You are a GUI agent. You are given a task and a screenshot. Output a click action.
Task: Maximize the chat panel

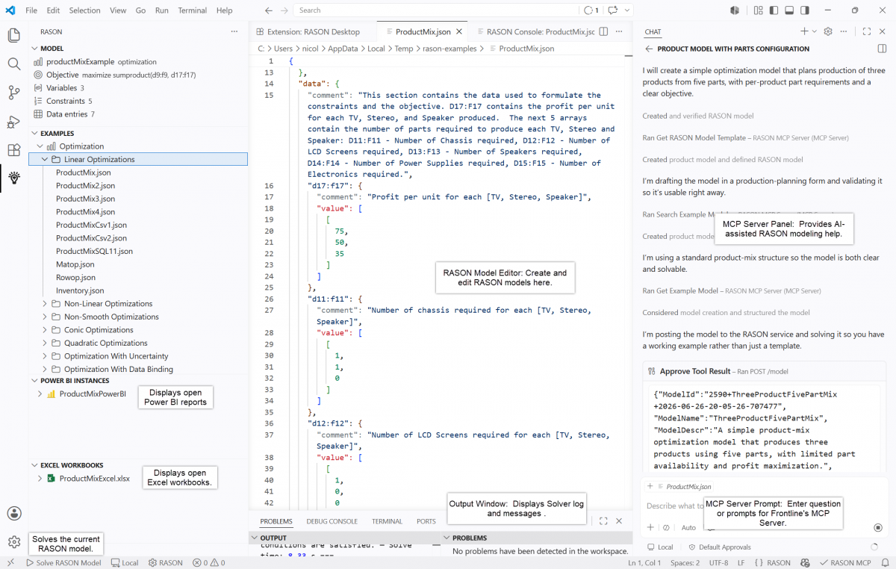click(867, 31)
